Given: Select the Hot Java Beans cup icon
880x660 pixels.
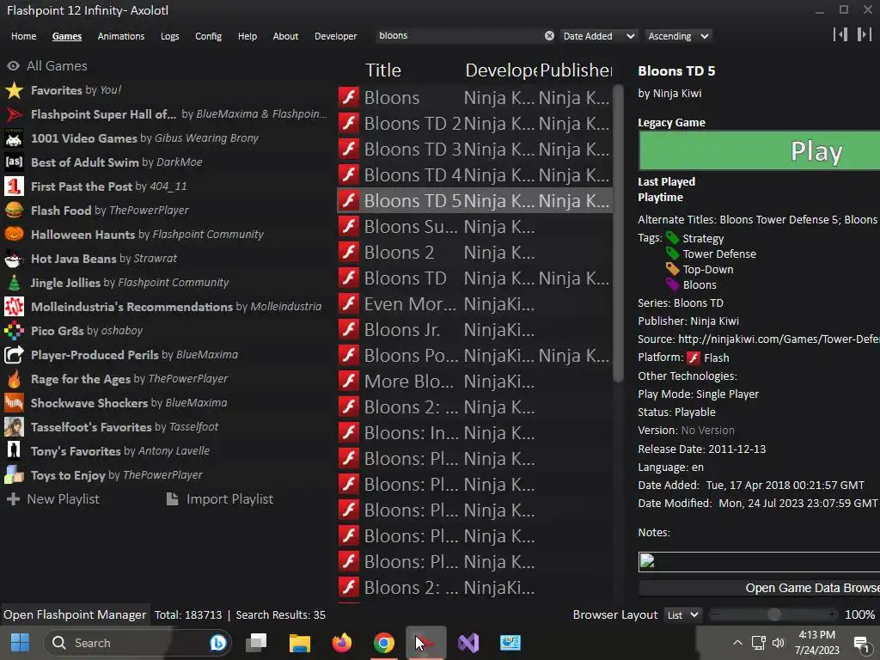Looking at the screenshot, I should point(14,259).
